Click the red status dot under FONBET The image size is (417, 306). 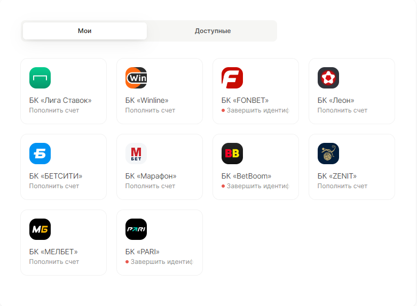[x=223, y=110]
